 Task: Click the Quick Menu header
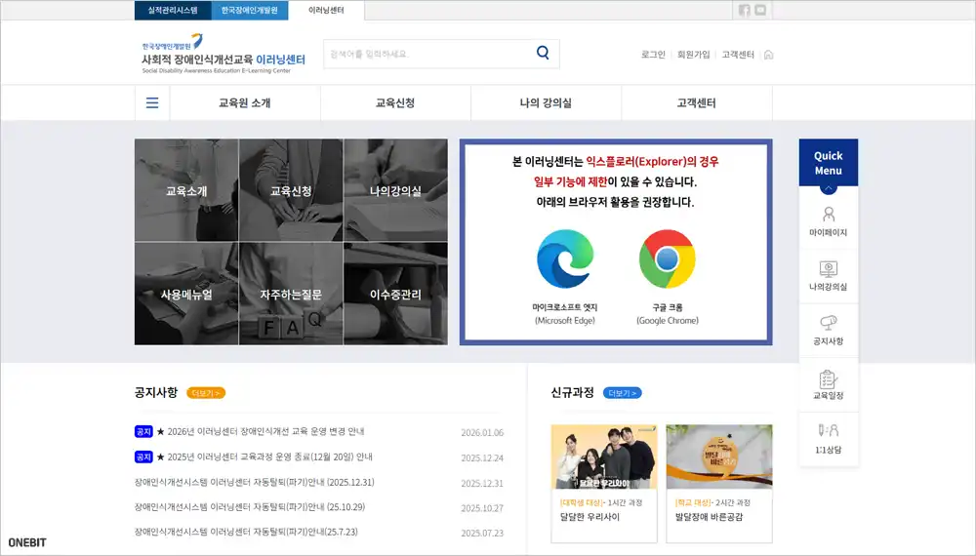[x=828, y=162]
